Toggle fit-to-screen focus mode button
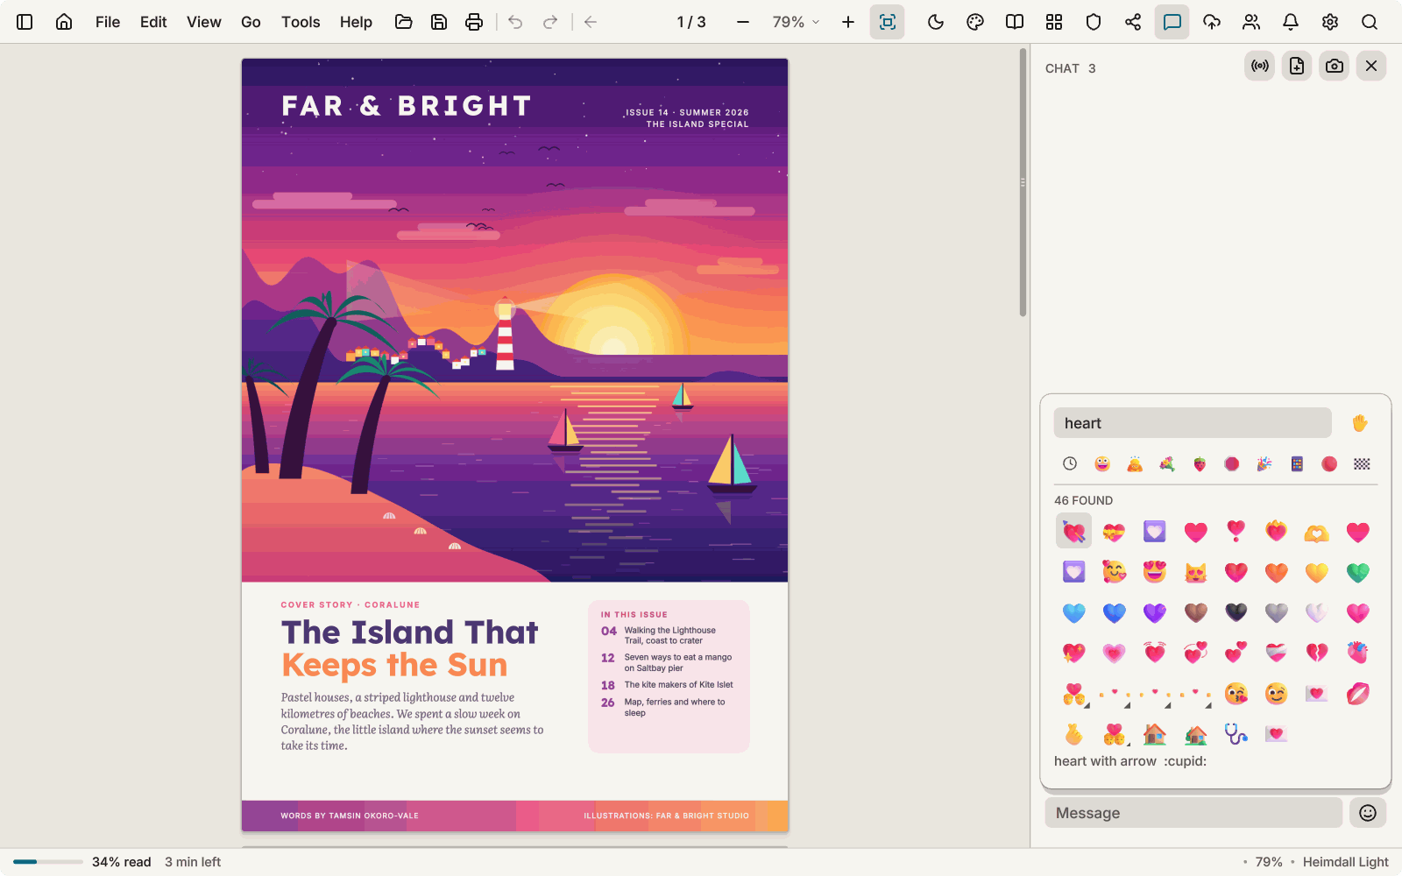Image resolution: width=1402 pixels, height=876 pixels. tap(887, 22)
